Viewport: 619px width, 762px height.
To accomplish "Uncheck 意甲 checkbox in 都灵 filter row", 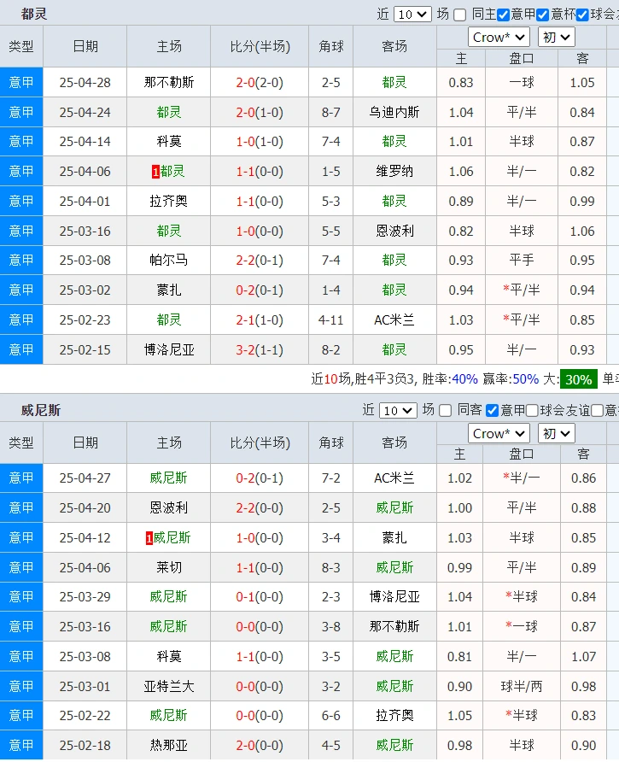I will pos(504,15).
